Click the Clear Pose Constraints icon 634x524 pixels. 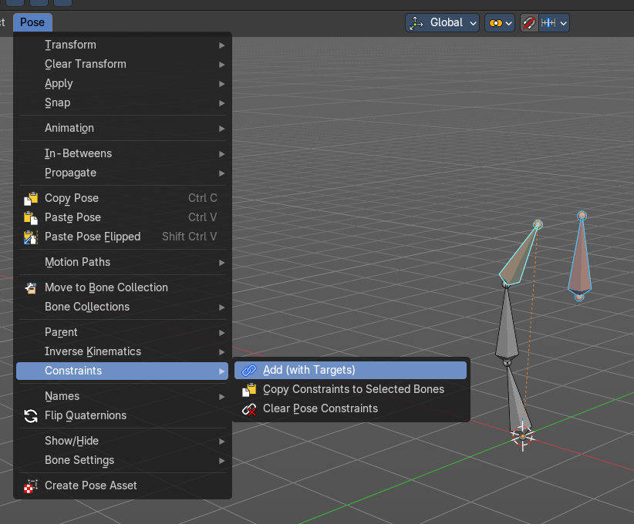(249, 409)
